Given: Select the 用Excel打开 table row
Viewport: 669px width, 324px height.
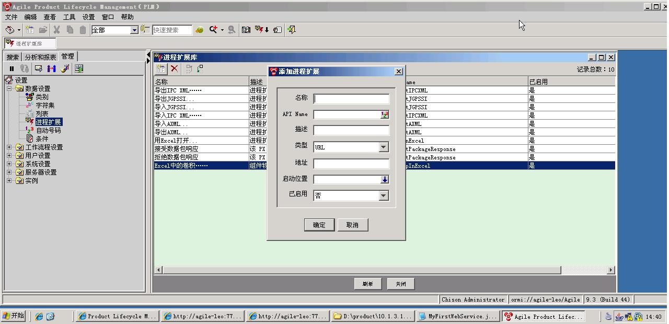Looking at the screenshot, I should (384, 141).
